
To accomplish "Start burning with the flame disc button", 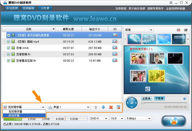I will [174, 121].
